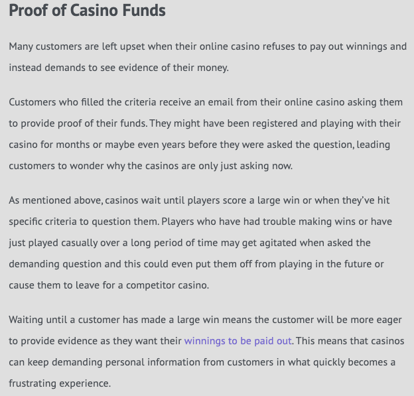
Task: Click the phrase 'evidence of their money'
Action: click(173, 68)
